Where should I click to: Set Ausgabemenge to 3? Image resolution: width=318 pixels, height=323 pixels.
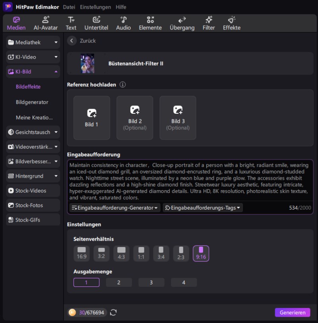(151, 282)
